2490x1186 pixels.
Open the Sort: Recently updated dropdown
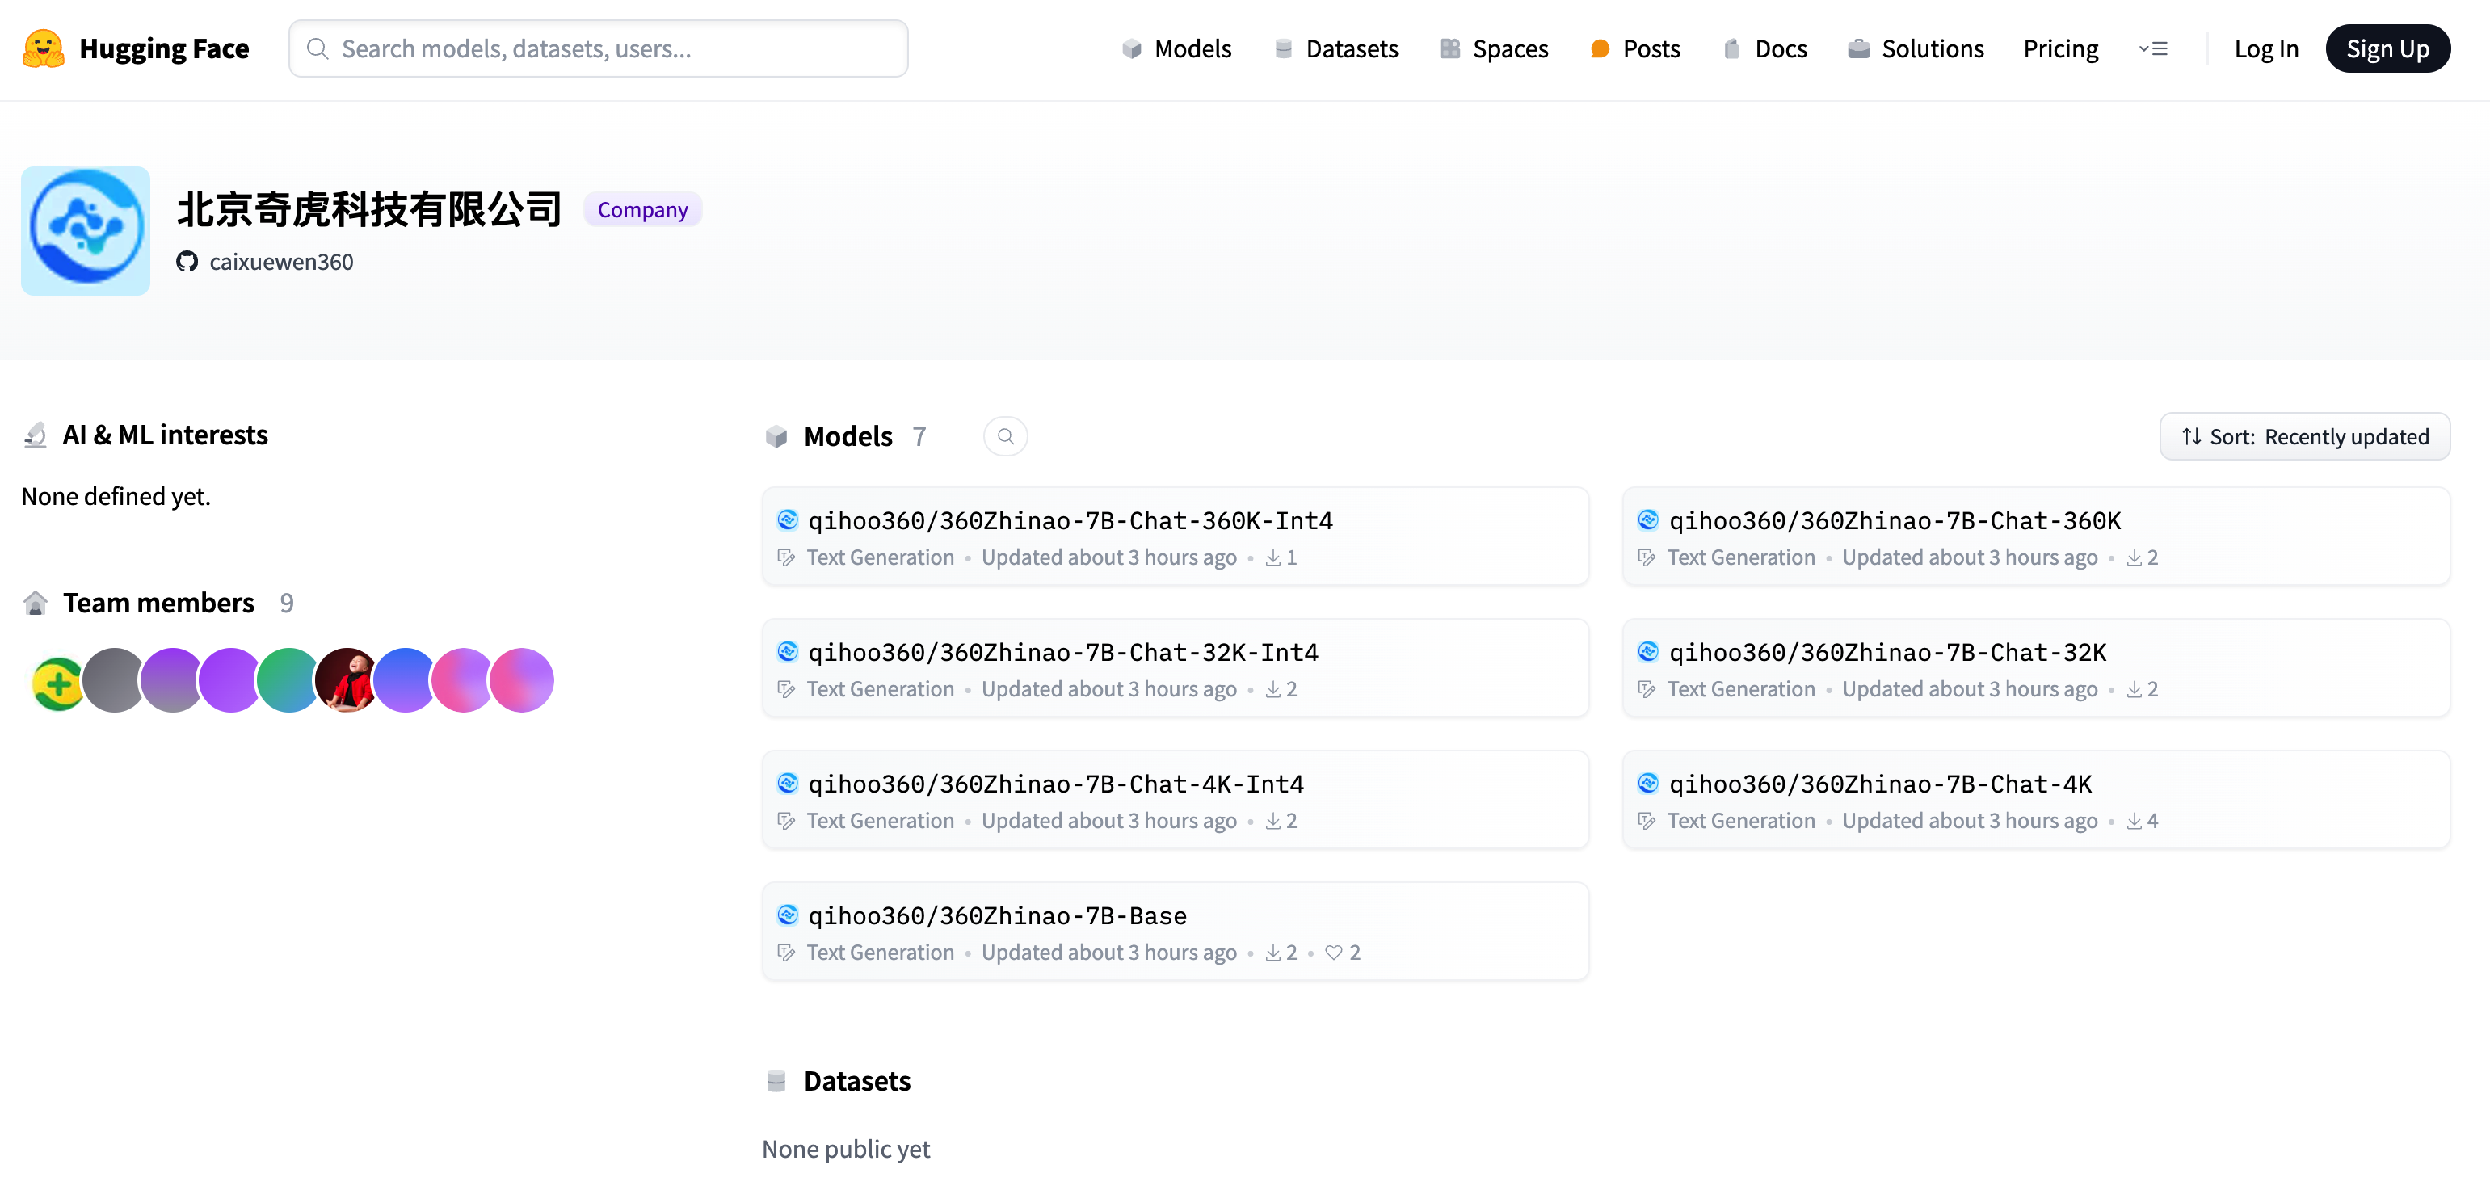pos(2304,436)
